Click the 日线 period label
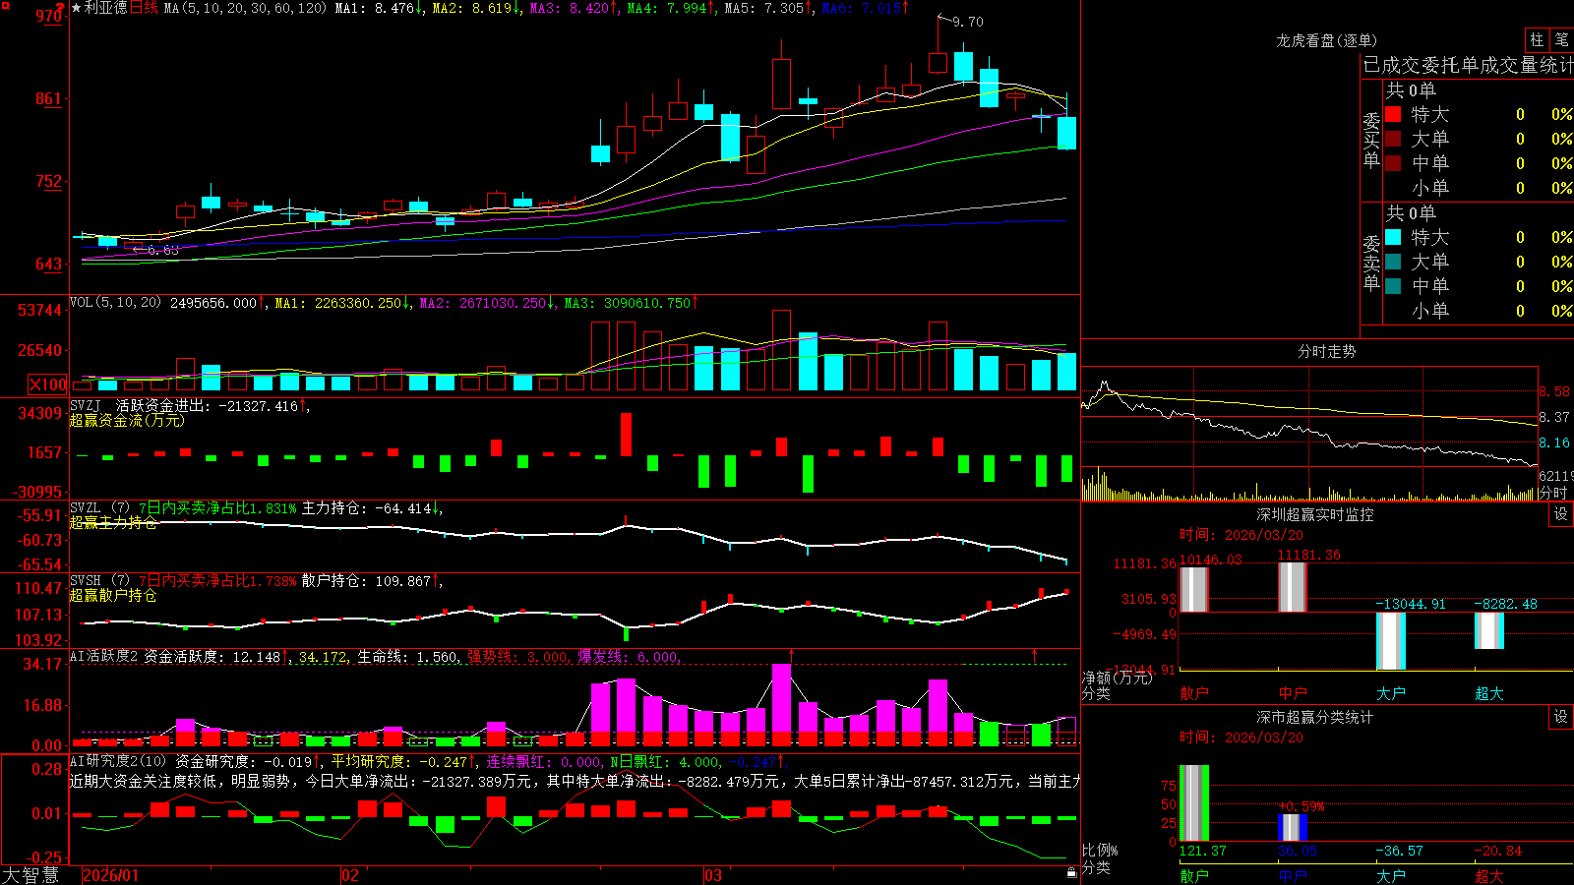The width and height of the screenshot is (1574, 885). 144,8
